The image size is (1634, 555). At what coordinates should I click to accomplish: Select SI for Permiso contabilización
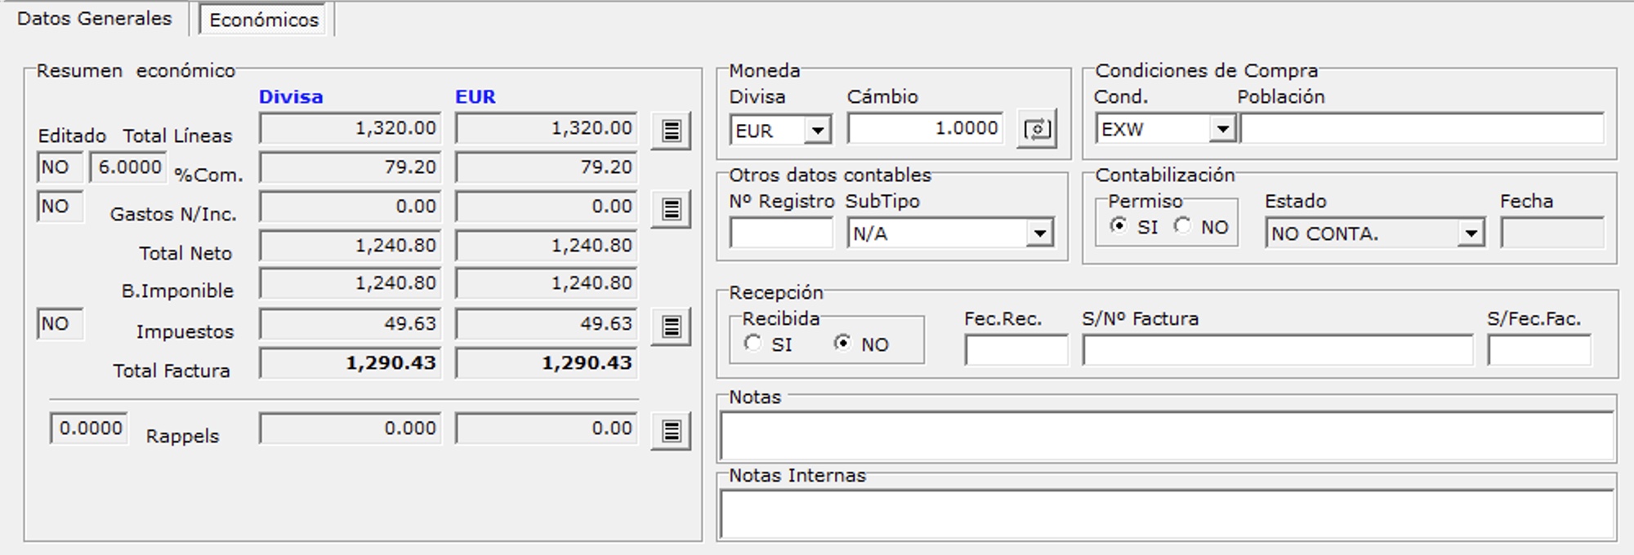(1119, 226)
